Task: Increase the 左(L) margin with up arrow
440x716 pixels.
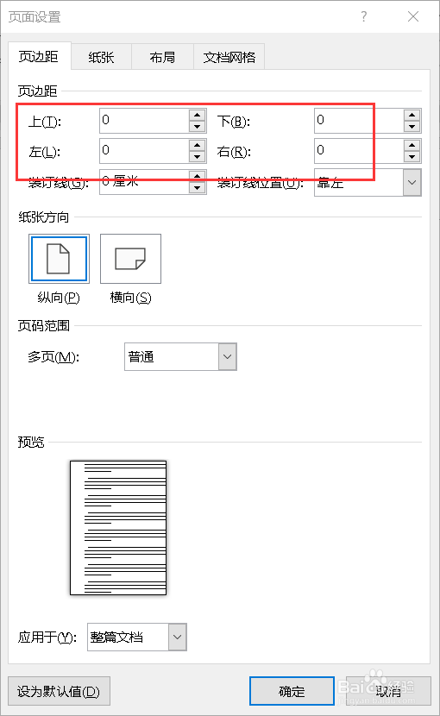Action: click(198, 145)
